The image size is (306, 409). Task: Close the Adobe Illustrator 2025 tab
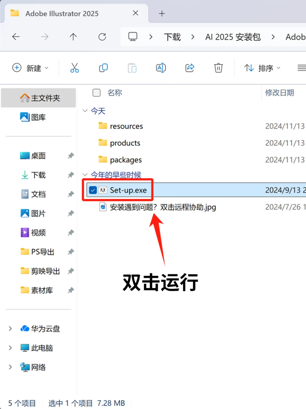coord(135,13)
